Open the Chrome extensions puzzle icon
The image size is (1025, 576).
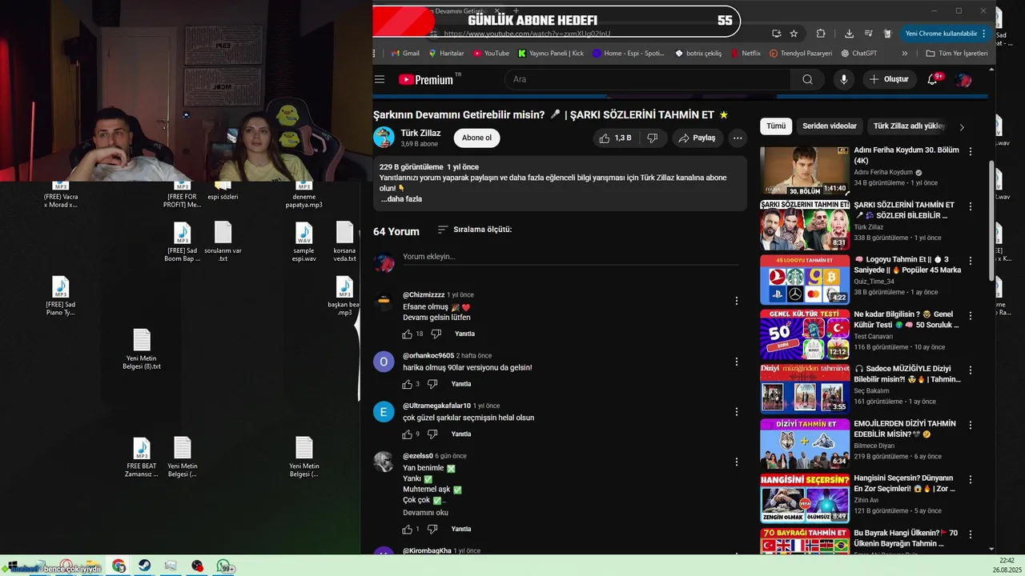pyautogui.click(x=821, y=34)
